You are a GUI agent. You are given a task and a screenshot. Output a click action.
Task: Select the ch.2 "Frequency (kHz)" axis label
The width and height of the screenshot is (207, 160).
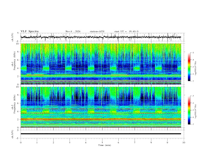coord(15,104)
